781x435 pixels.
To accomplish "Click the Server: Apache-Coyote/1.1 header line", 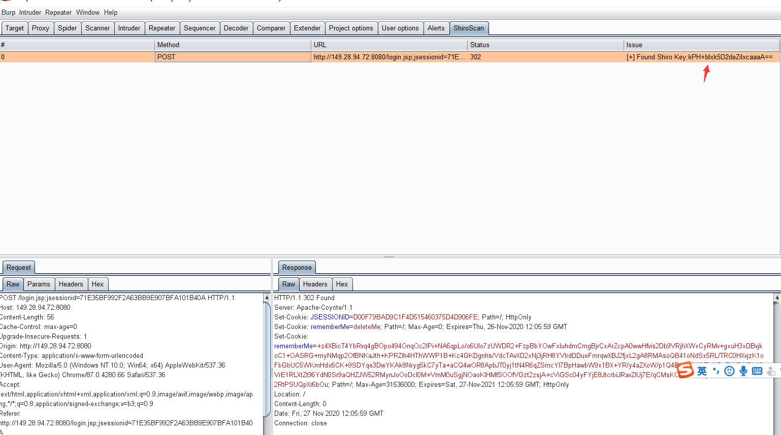I will [313, 307].
